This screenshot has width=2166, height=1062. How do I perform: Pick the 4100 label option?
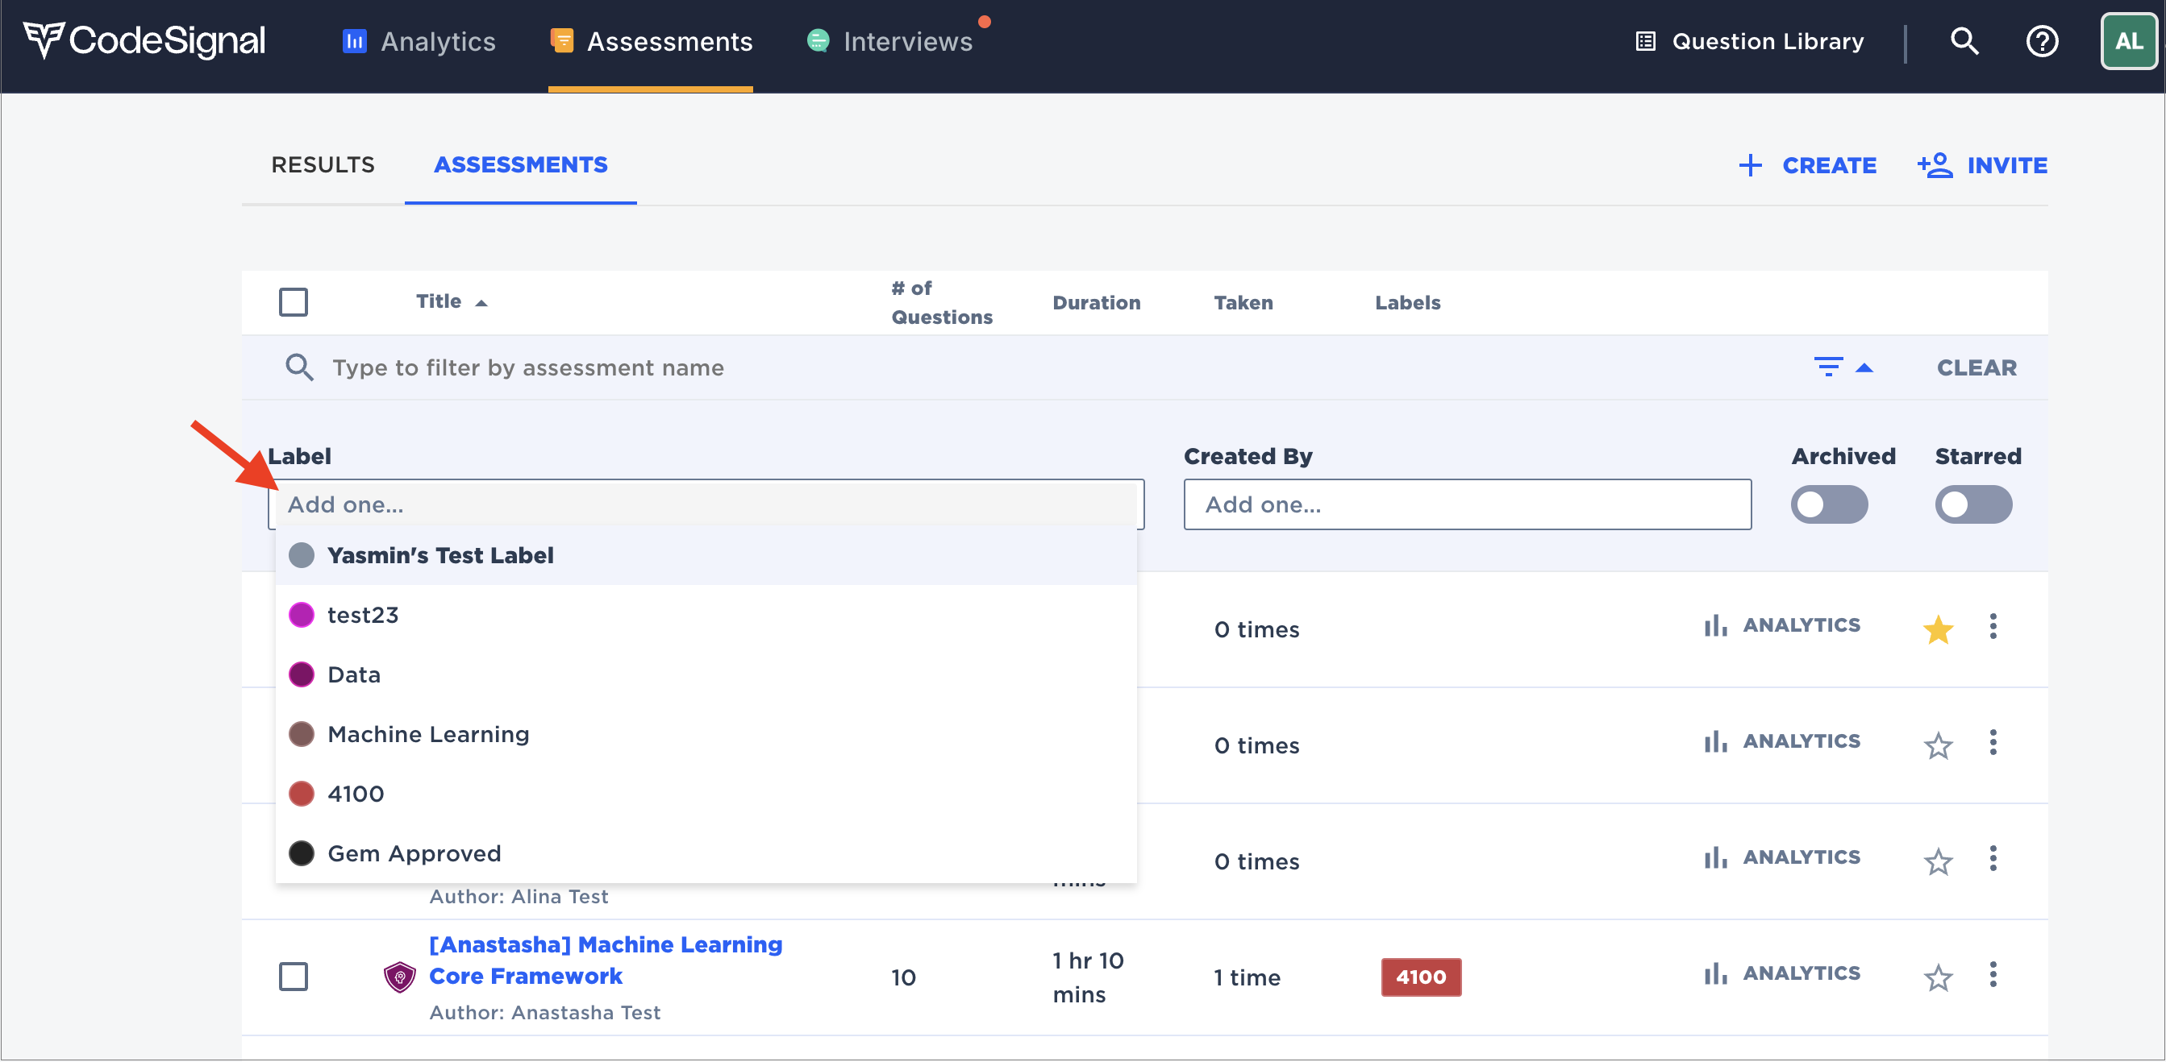(706, 793)
